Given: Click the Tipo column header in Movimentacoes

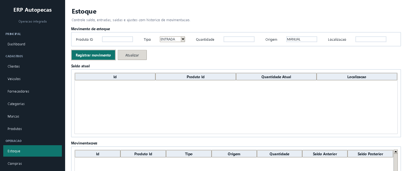Looking at the screenshot, I should [x=189, y=154].
